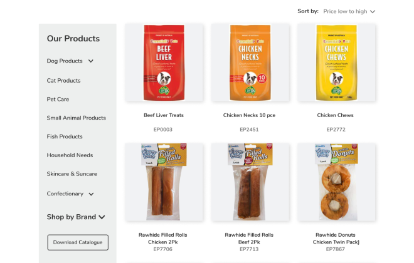
Task: Expand the Confectionary chevron
Action: [91, 194]
